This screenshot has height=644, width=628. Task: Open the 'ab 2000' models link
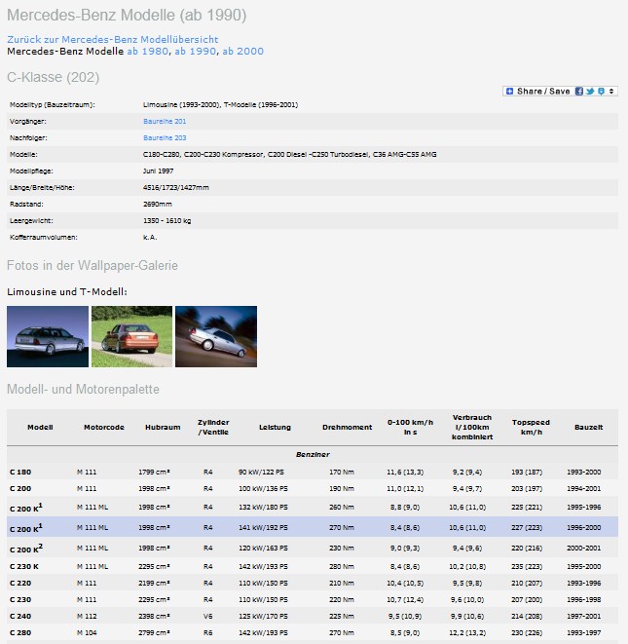click(x=242, y=51)
